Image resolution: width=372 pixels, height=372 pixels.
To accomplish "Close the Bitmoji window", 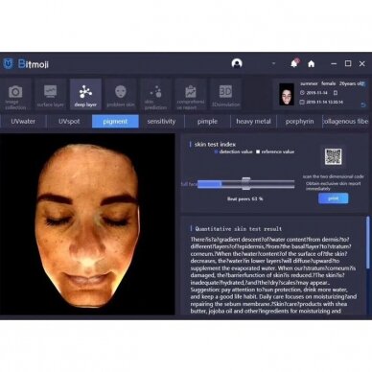I will [362, 64].
